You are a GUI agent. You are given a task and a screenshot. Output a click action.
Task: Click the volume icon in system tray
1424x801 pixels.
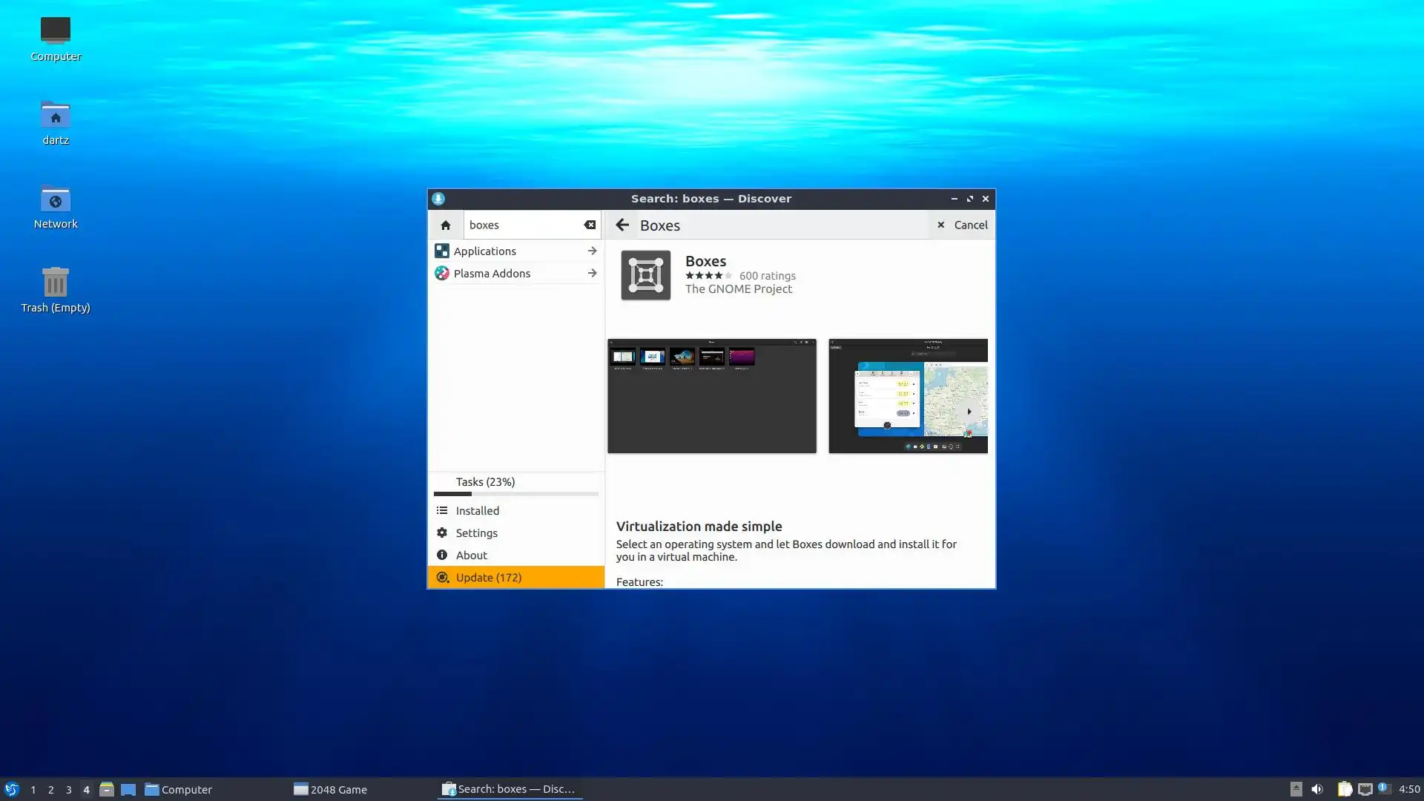pos(1317,789)
